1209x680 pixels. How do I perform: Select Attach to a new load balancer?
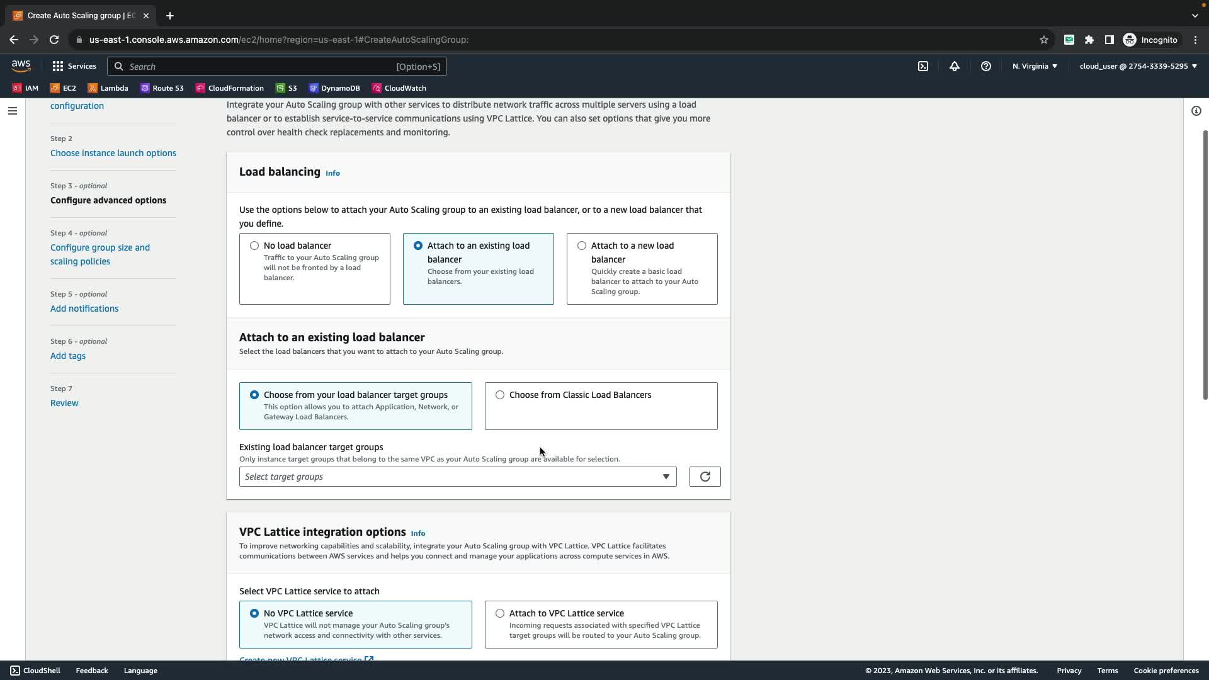click(x=582, y=246)
